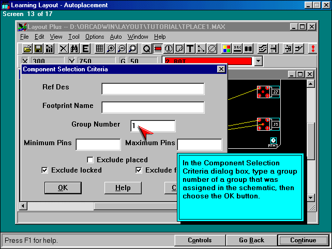Select the Zoom In magnifier tool

click(110, 49)
